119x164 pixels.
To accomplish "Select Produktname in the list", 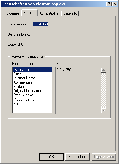I will (x=32, y=95).
